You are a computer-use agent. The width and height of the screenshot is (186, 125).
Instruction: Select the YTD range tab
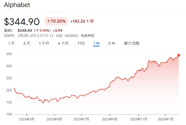tap(81, 43)
